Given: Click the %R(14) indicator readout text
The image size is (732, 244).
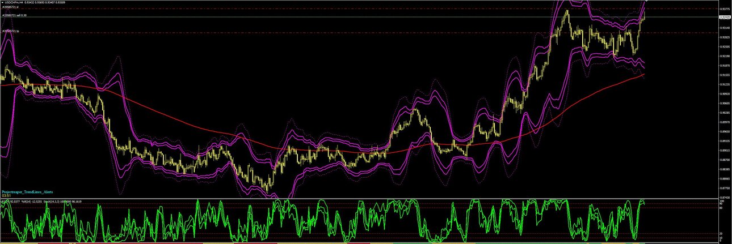Looking at the screenshot, I should click(31, 202).
